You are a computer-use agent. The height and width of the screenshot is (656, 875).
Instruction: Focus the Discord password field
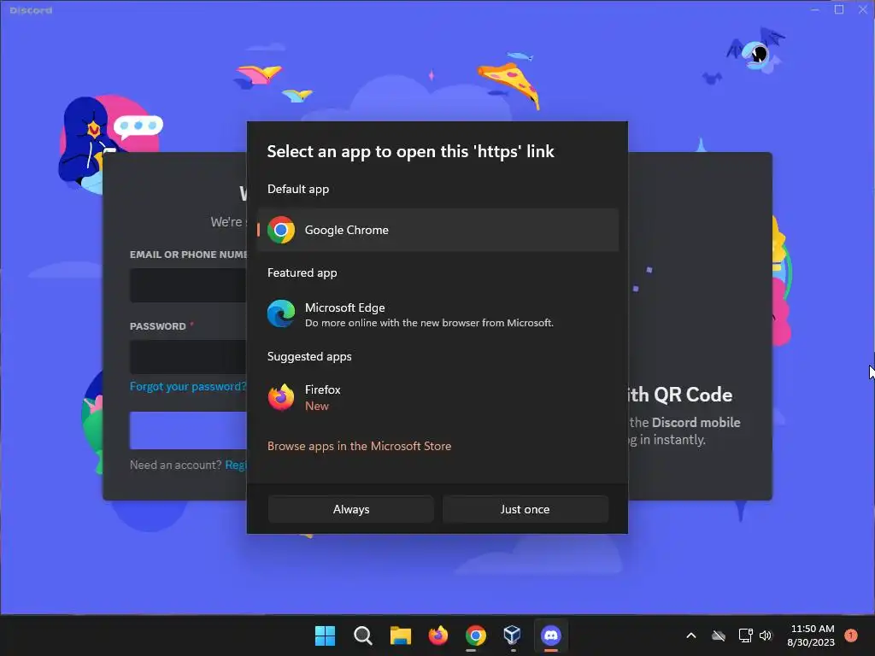coord(188,357)
